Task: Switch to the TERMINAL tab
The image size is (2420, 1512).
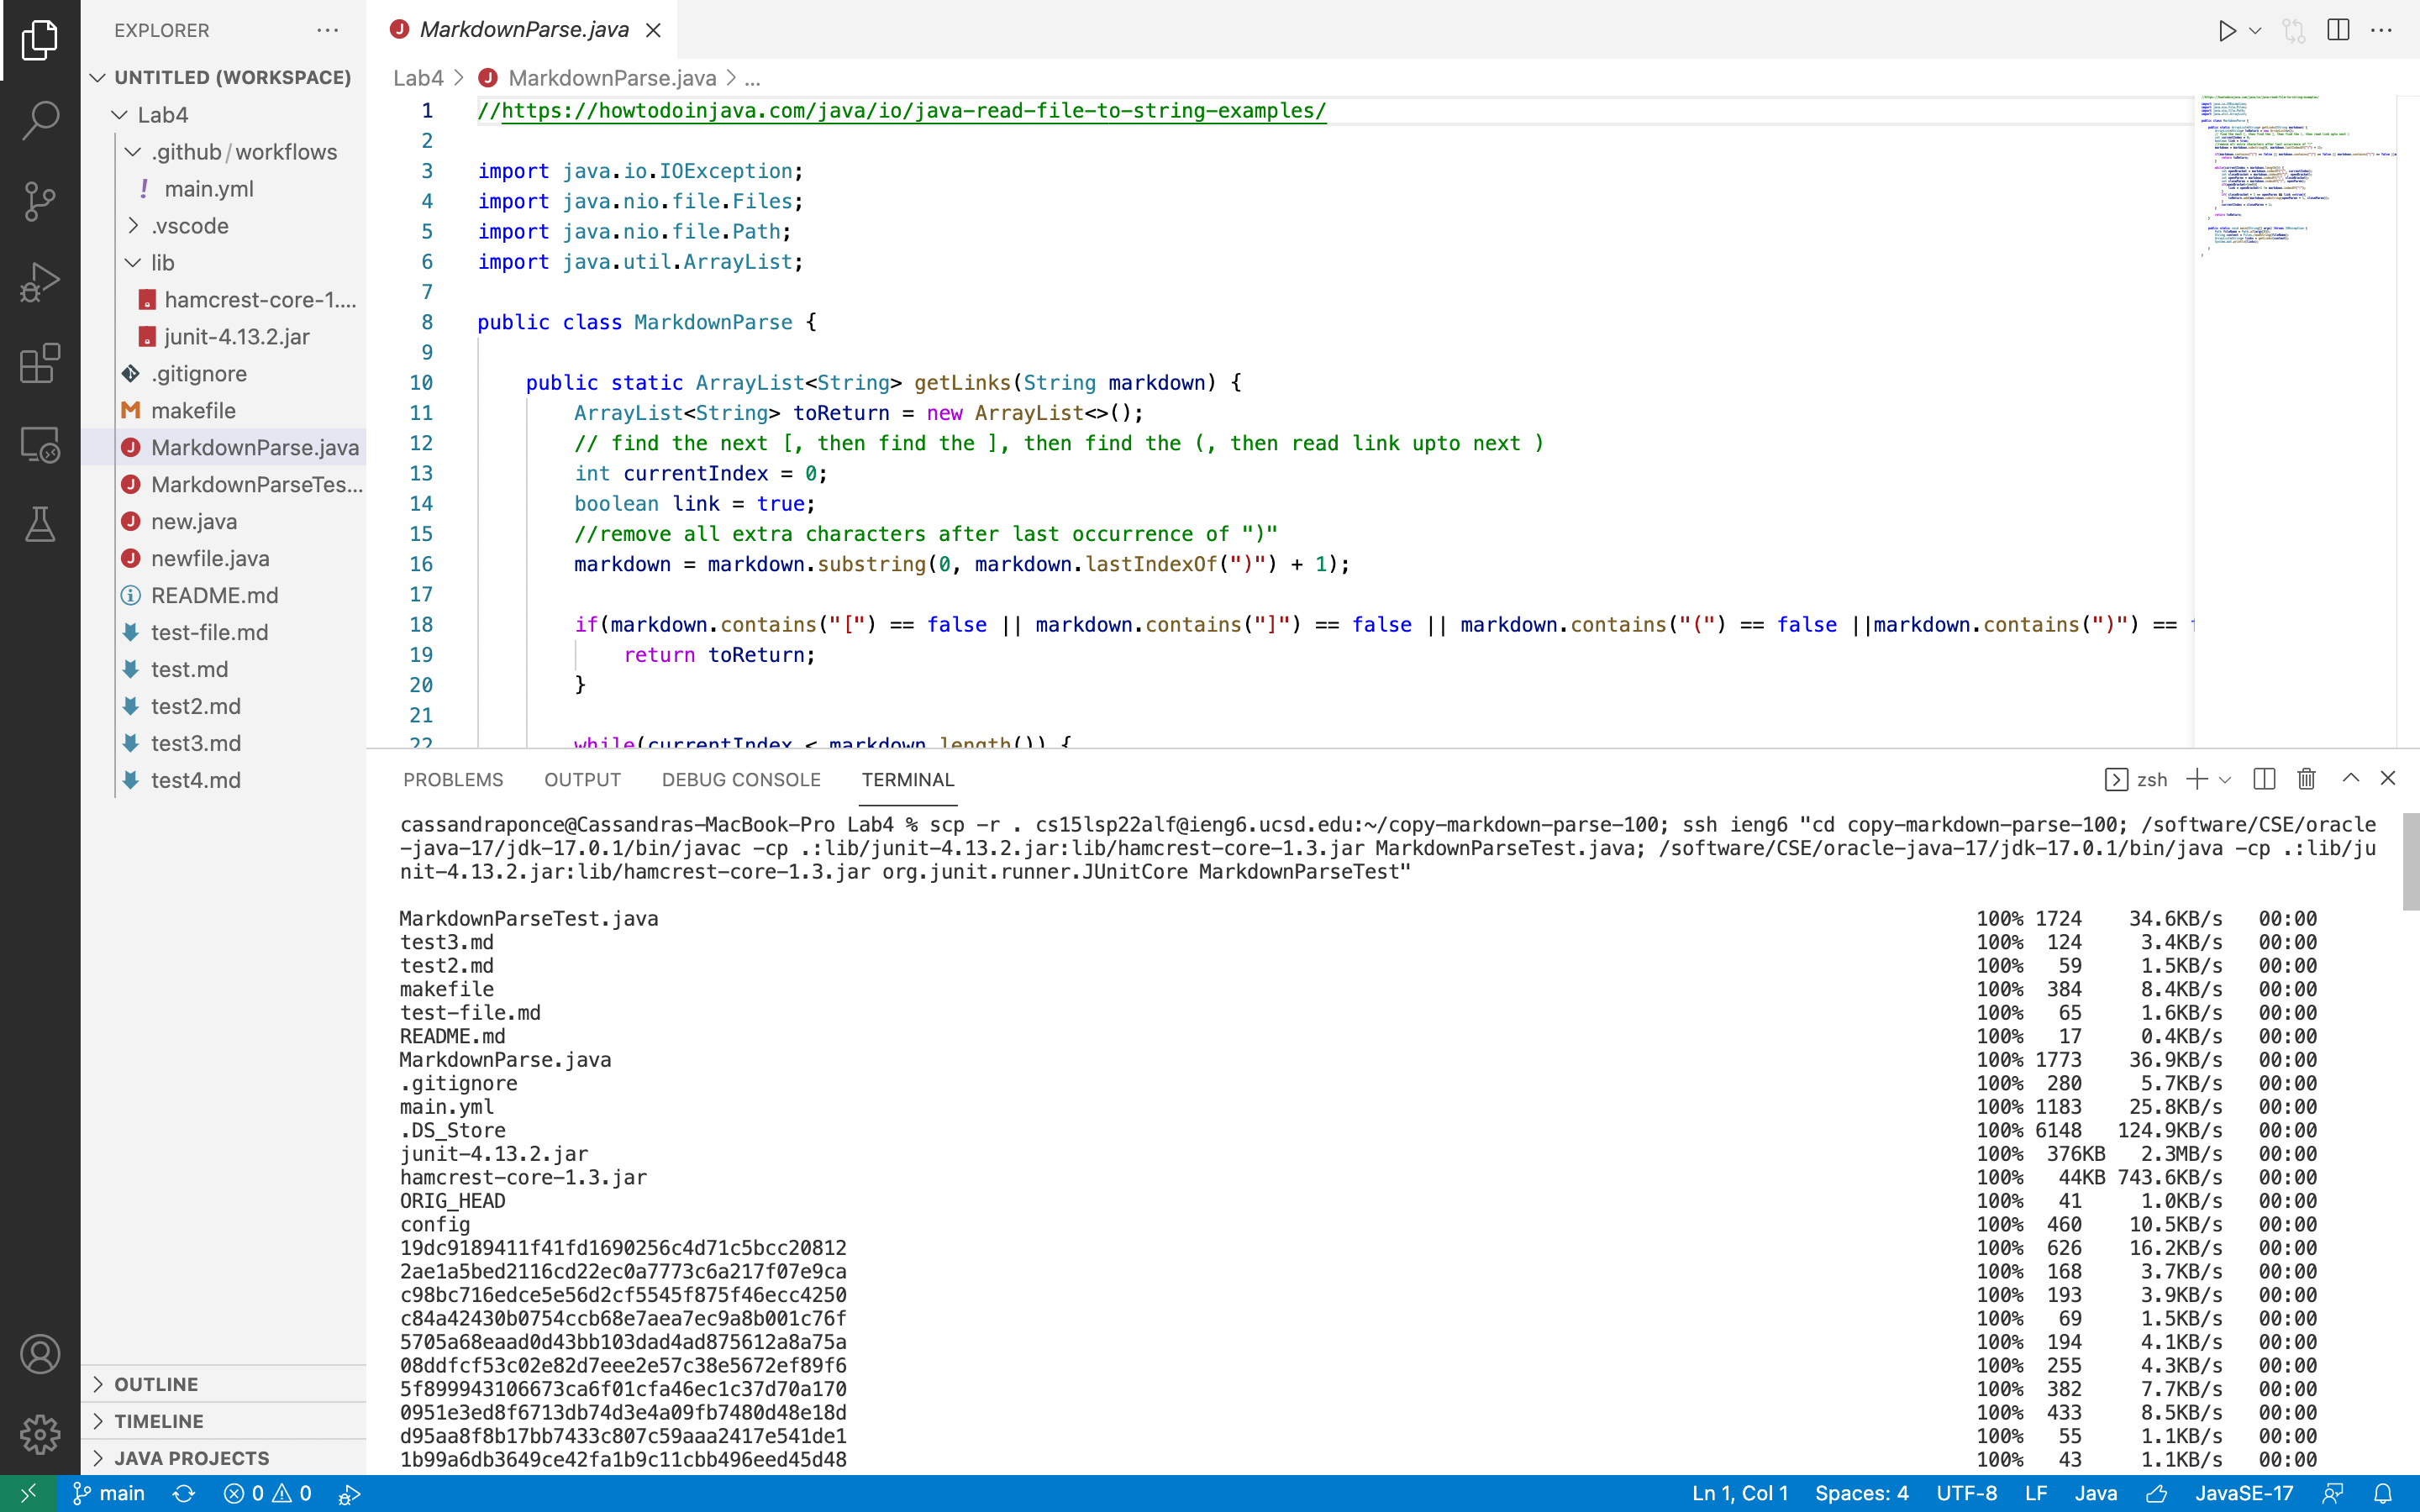Action: [x=908, y=779]
